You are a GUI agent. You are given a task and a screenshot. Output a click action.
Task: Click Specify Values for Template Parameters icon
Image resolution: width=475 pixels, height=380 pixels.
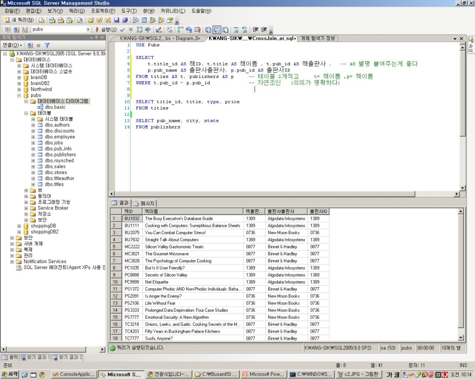[x=169, y=29]
